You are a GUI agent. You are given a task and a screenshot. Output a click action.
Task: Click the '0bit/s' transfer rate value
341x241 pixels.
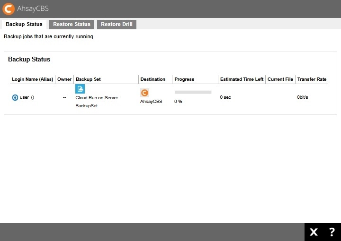(x=303, y=97)
